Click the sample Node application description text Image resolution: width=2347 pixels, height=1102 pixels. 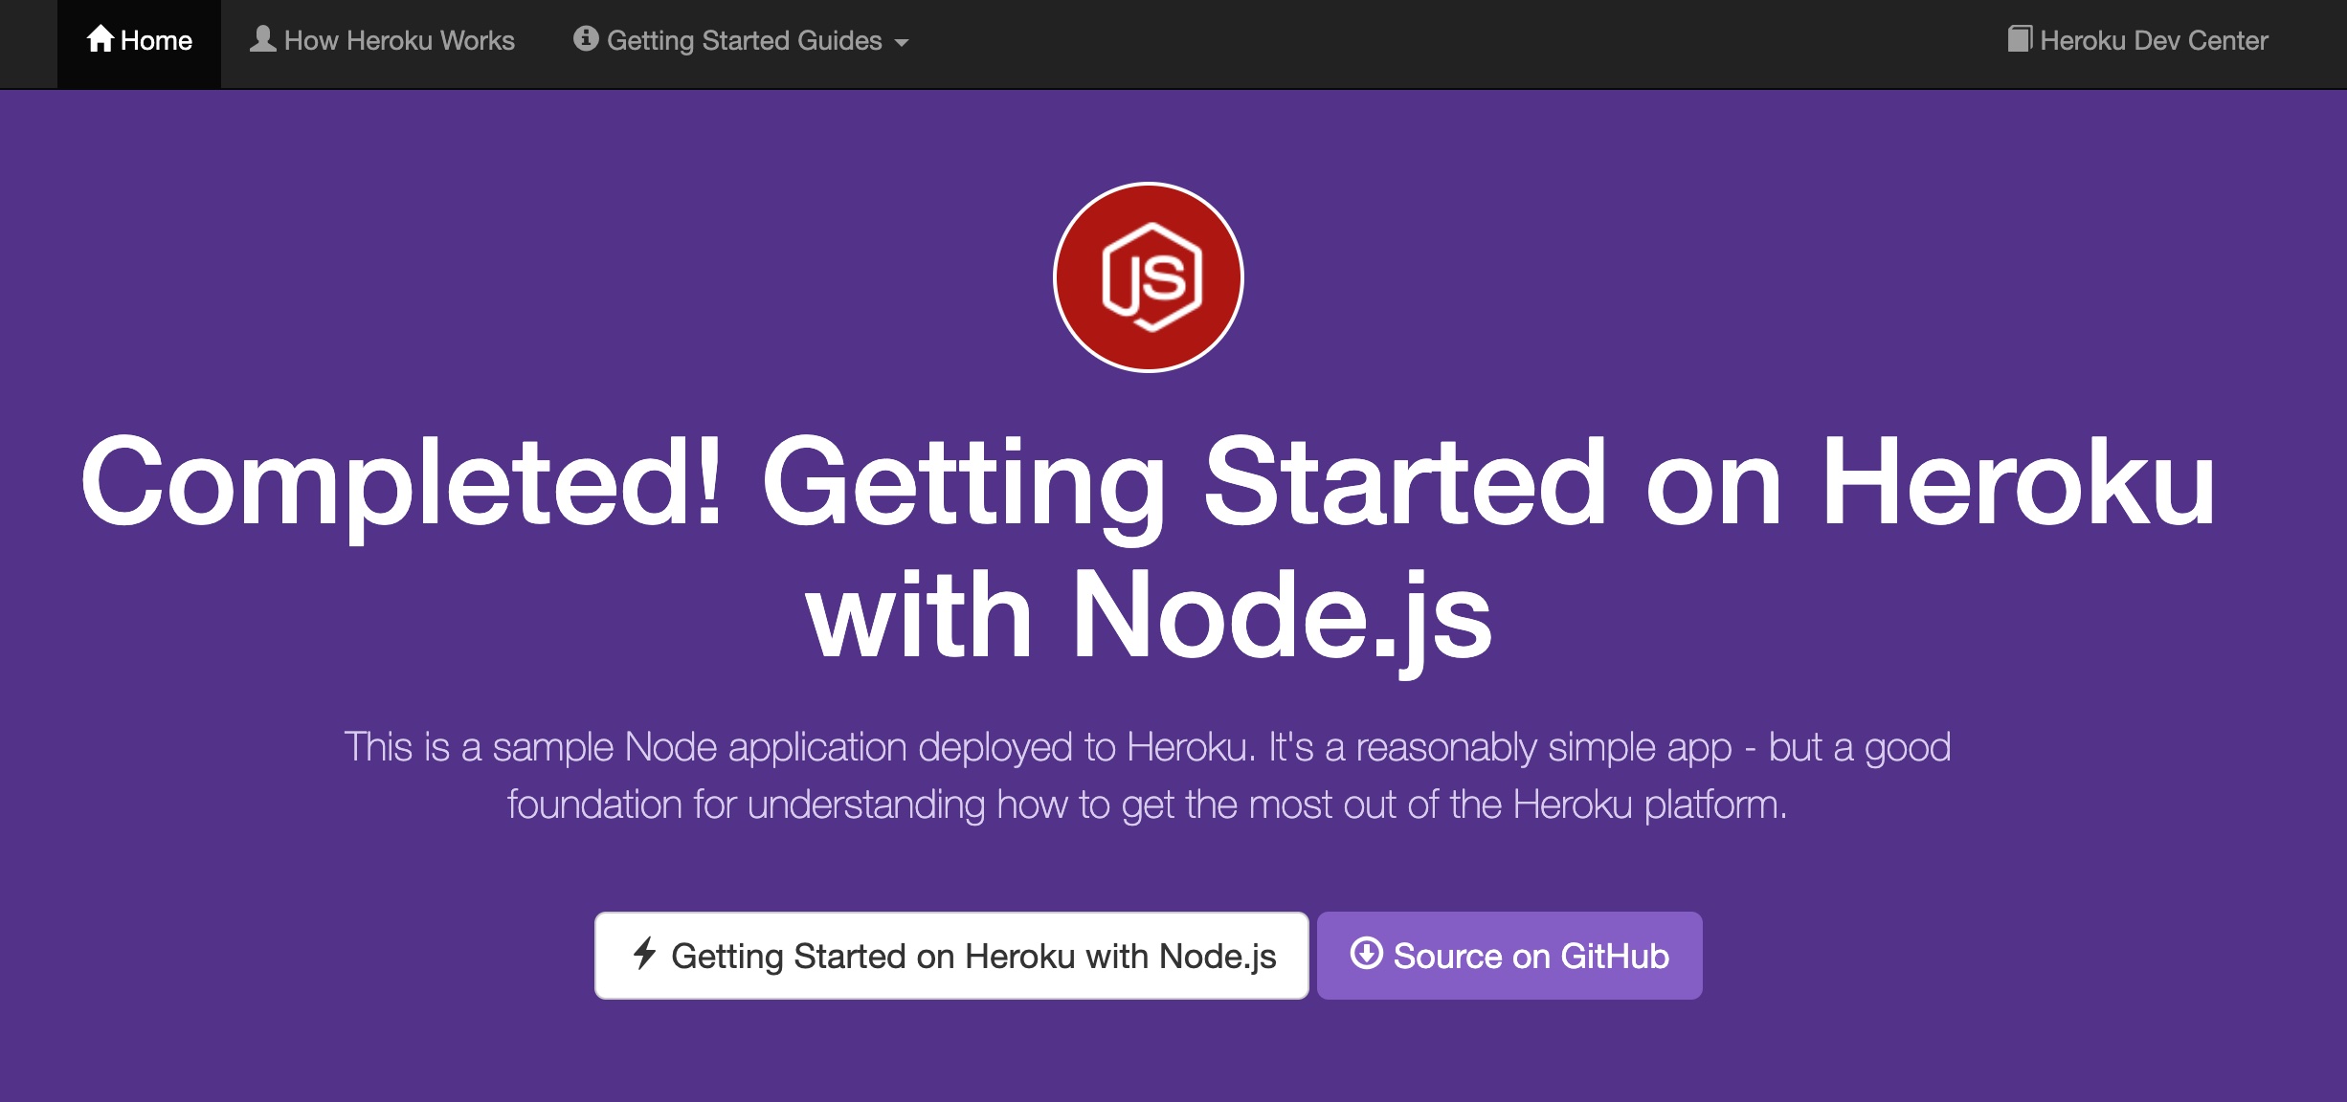tap(1148, 776)
